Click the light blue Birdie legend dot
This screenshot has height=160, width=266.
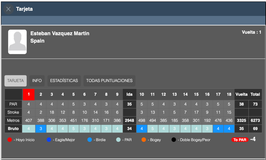click(x=90, y=140)
